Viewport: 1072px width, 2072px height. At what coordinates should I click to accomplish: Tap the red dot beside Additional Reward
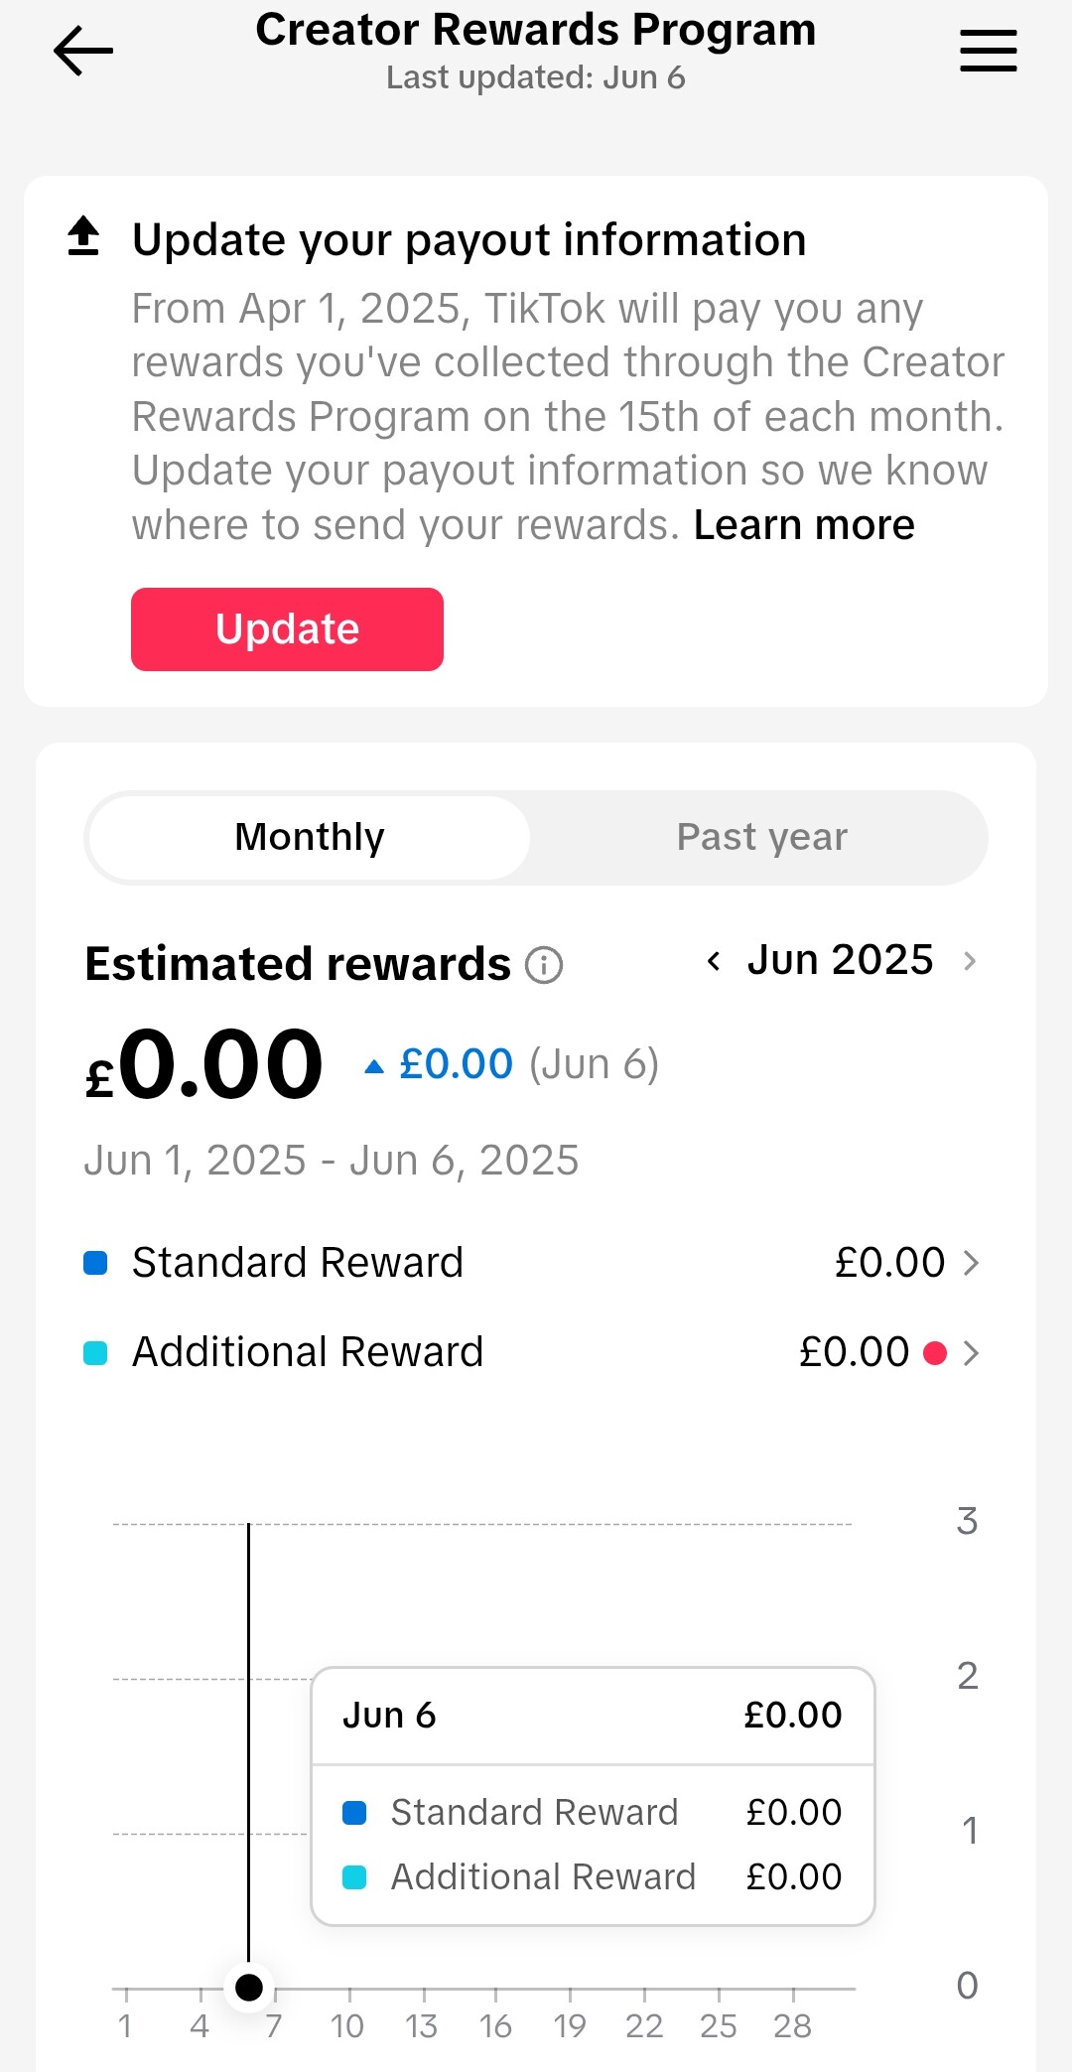pyautogui.click(x=934, y=1353)
